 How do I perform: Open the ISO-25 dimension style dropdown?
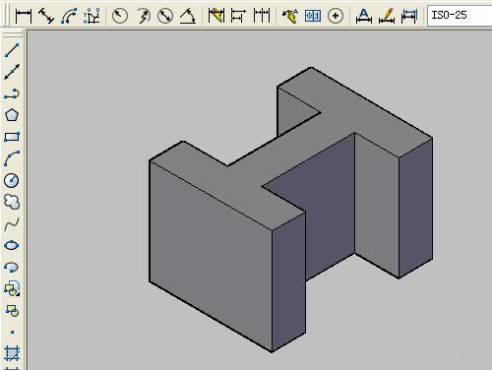(x=460, y=15)
